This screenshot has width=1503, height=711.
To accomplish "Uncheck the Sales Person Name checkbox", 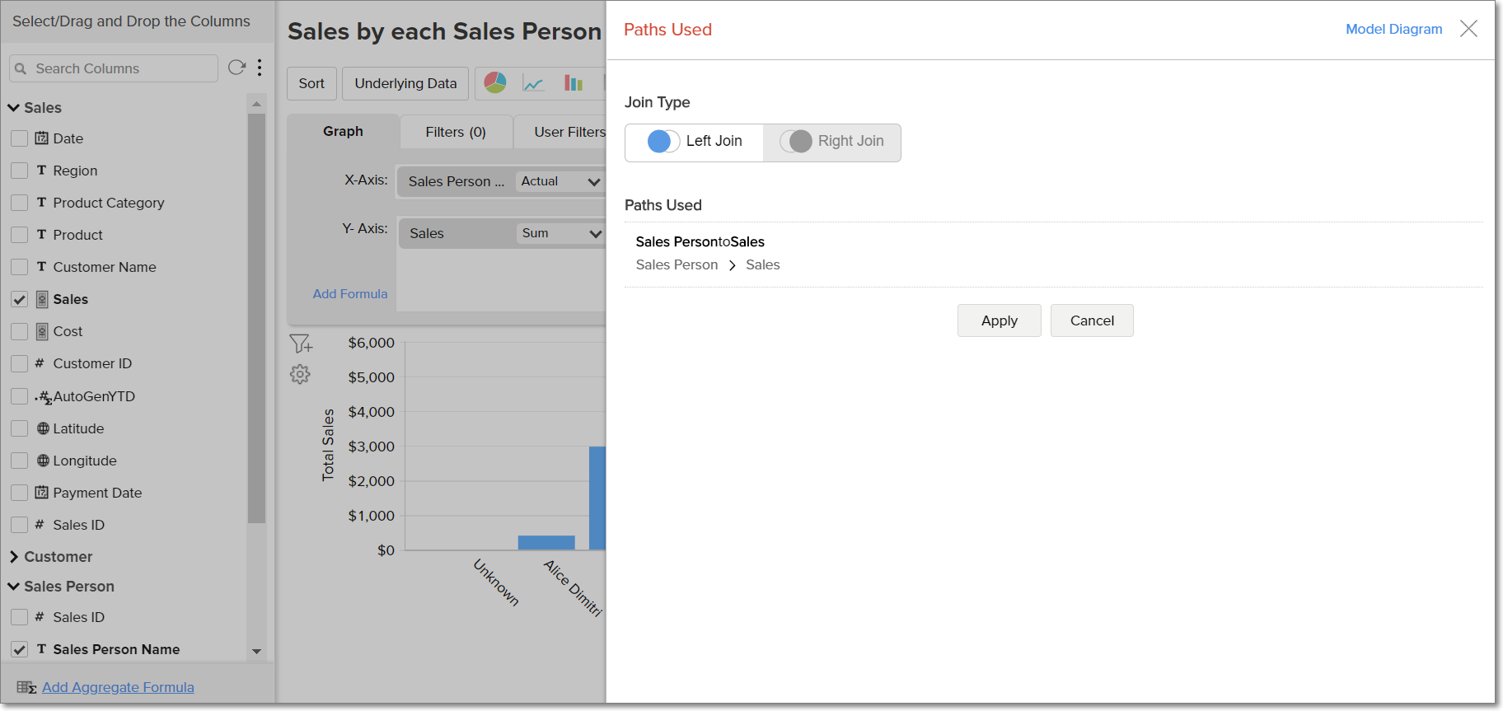I will (x=20, y=649).
